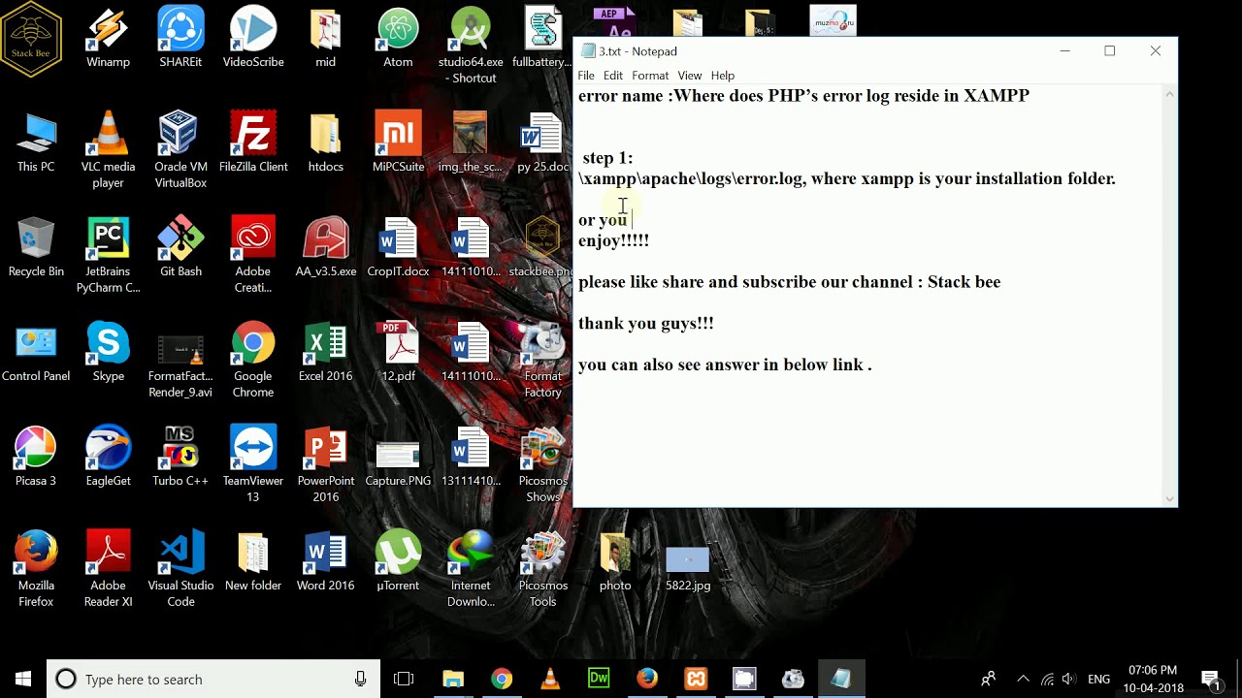Screen dimensions: 1242x698
Task: Open Word 2016 desktop shortcut
Action: 325,561
